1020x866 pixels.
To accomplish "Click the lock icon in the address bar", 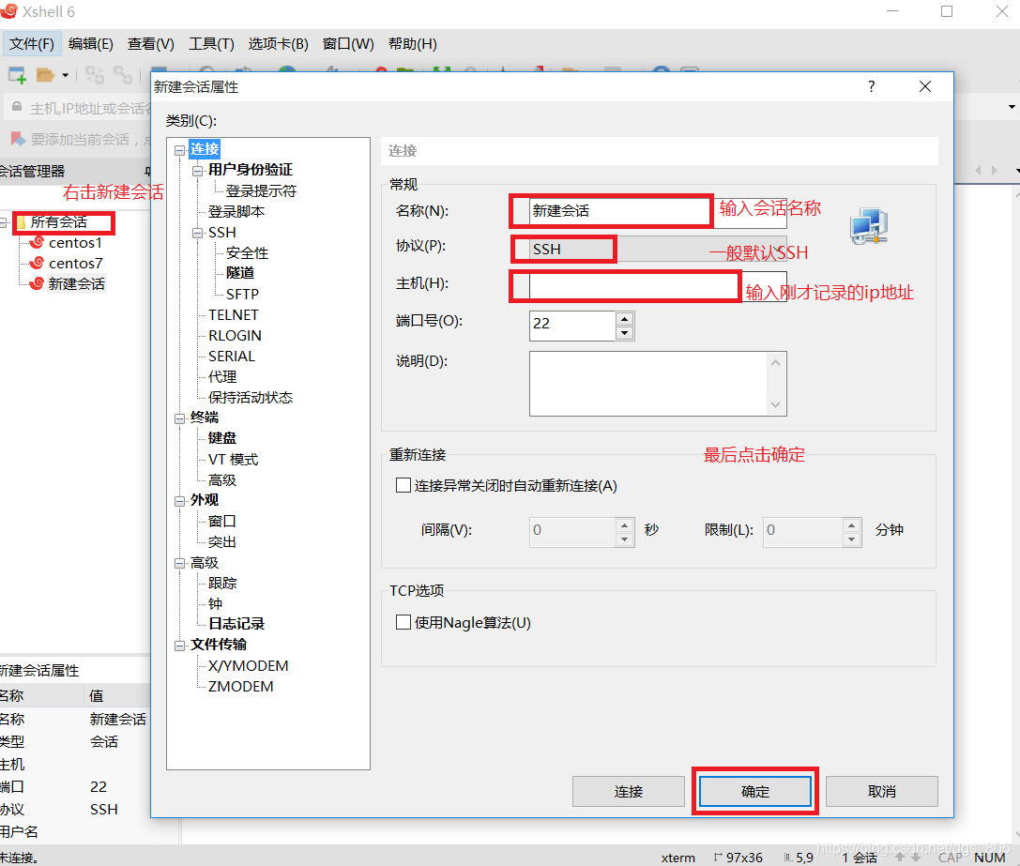I will tap(17, 107).
